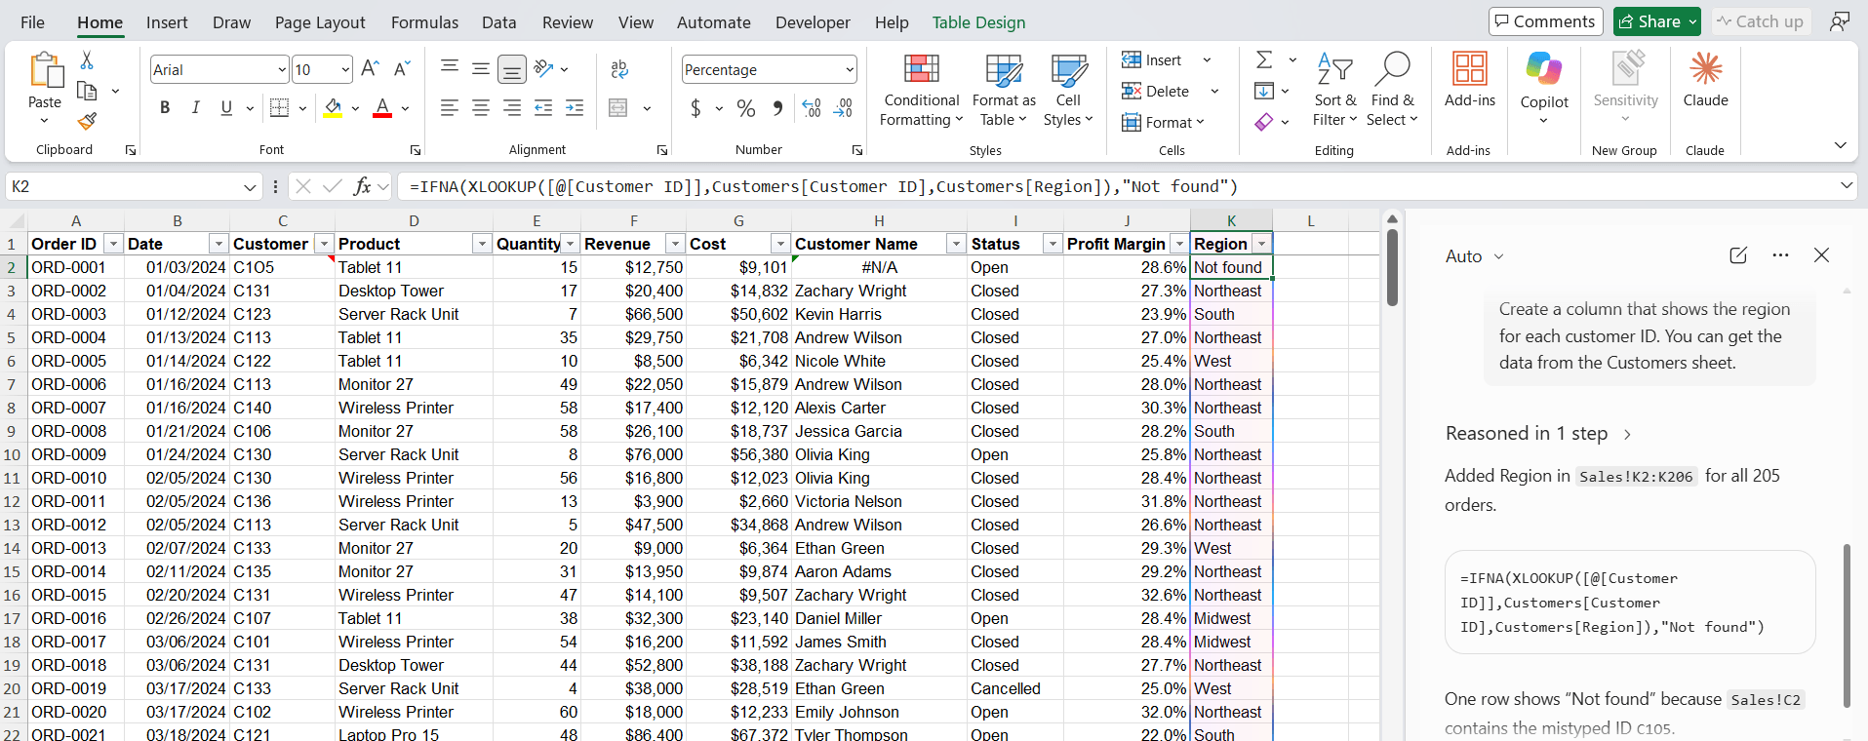This screenshot has height=741, width=1868.
Task: Click the Decrease Decimal icon
Action: click(x=844, y=107)
